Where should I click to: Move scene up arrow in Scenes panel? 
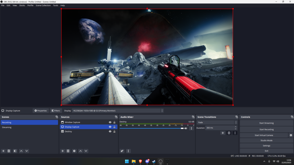(x=21, y=151)
